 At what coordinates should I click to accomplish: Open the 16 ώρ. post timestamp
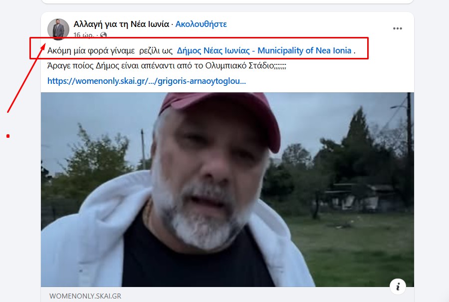pos(84,35)
